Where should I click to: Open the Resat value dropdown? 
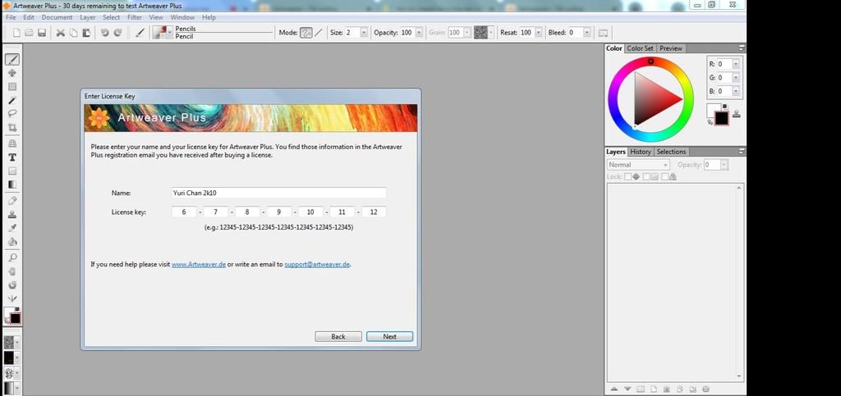pos(538,33)
